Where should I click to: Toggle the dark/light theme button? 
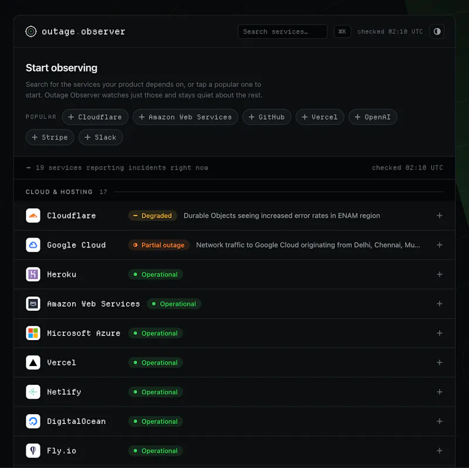point(437,32)
